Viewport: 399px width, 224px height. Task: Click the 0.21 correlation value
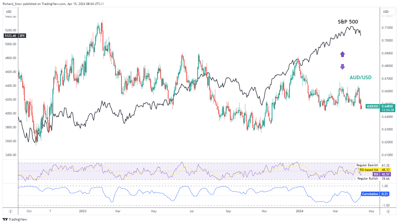[385, 194]
